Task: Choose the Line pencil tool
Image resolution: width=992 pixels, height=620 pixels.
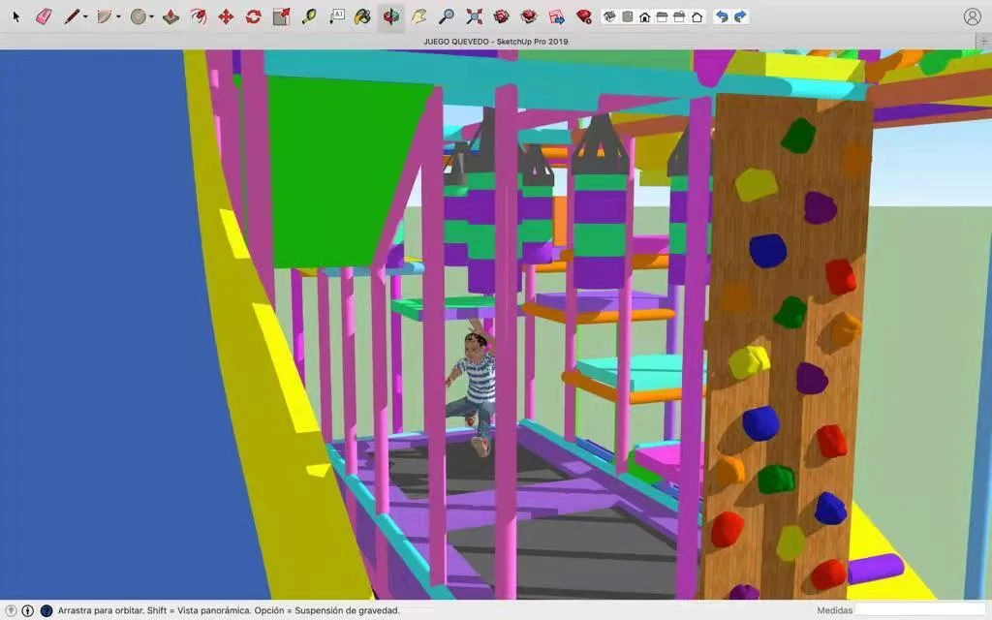Action: [x=72, y=16]
